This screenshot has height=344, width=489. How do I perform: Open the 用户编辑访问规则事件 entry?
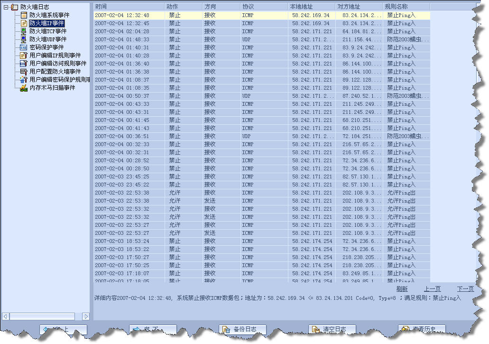tap(58, 63)
